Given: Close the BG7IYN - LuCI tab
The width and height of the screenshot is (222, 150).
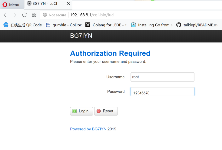Looking at the screenshot, I should pyautogui.click(x=68, y=4).
